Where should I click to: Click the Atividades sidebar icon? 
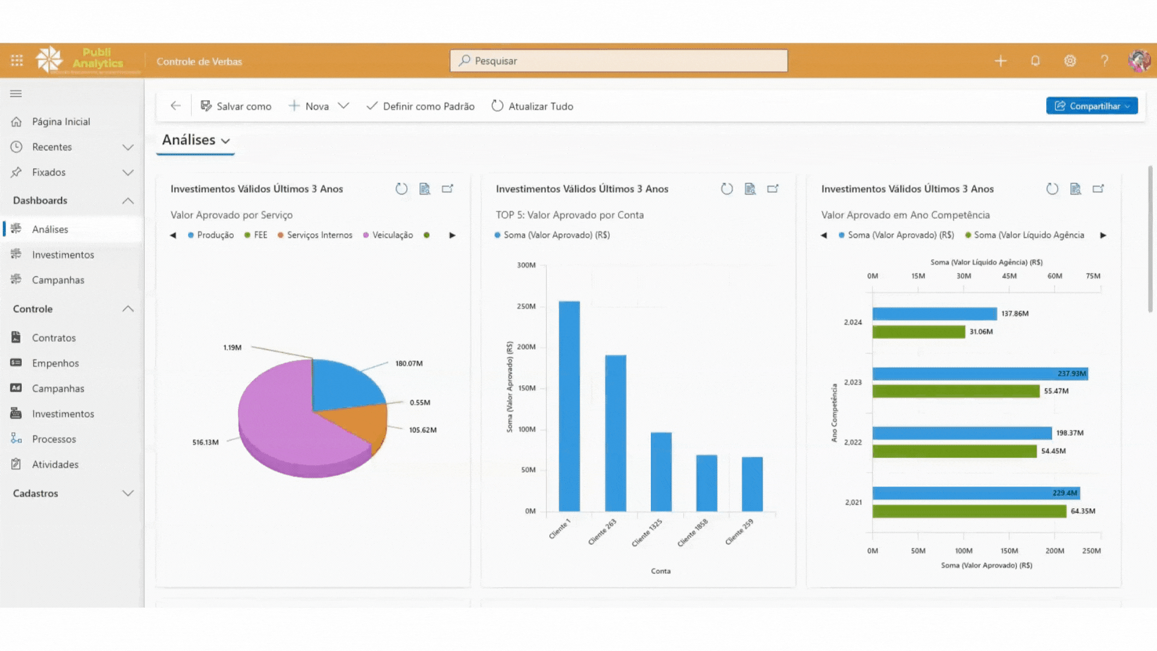coord(16,464)
